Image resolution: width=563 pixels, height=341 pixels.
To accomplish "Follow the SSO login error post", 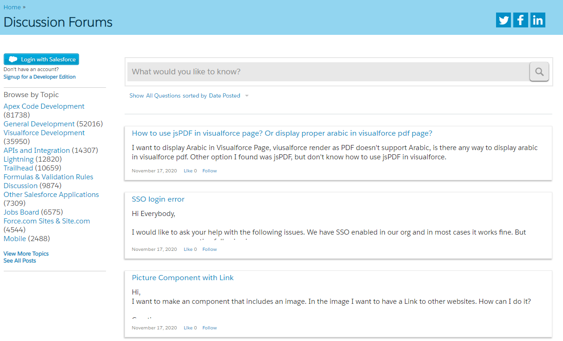I will pyautogui.click(x=210, y=249).
